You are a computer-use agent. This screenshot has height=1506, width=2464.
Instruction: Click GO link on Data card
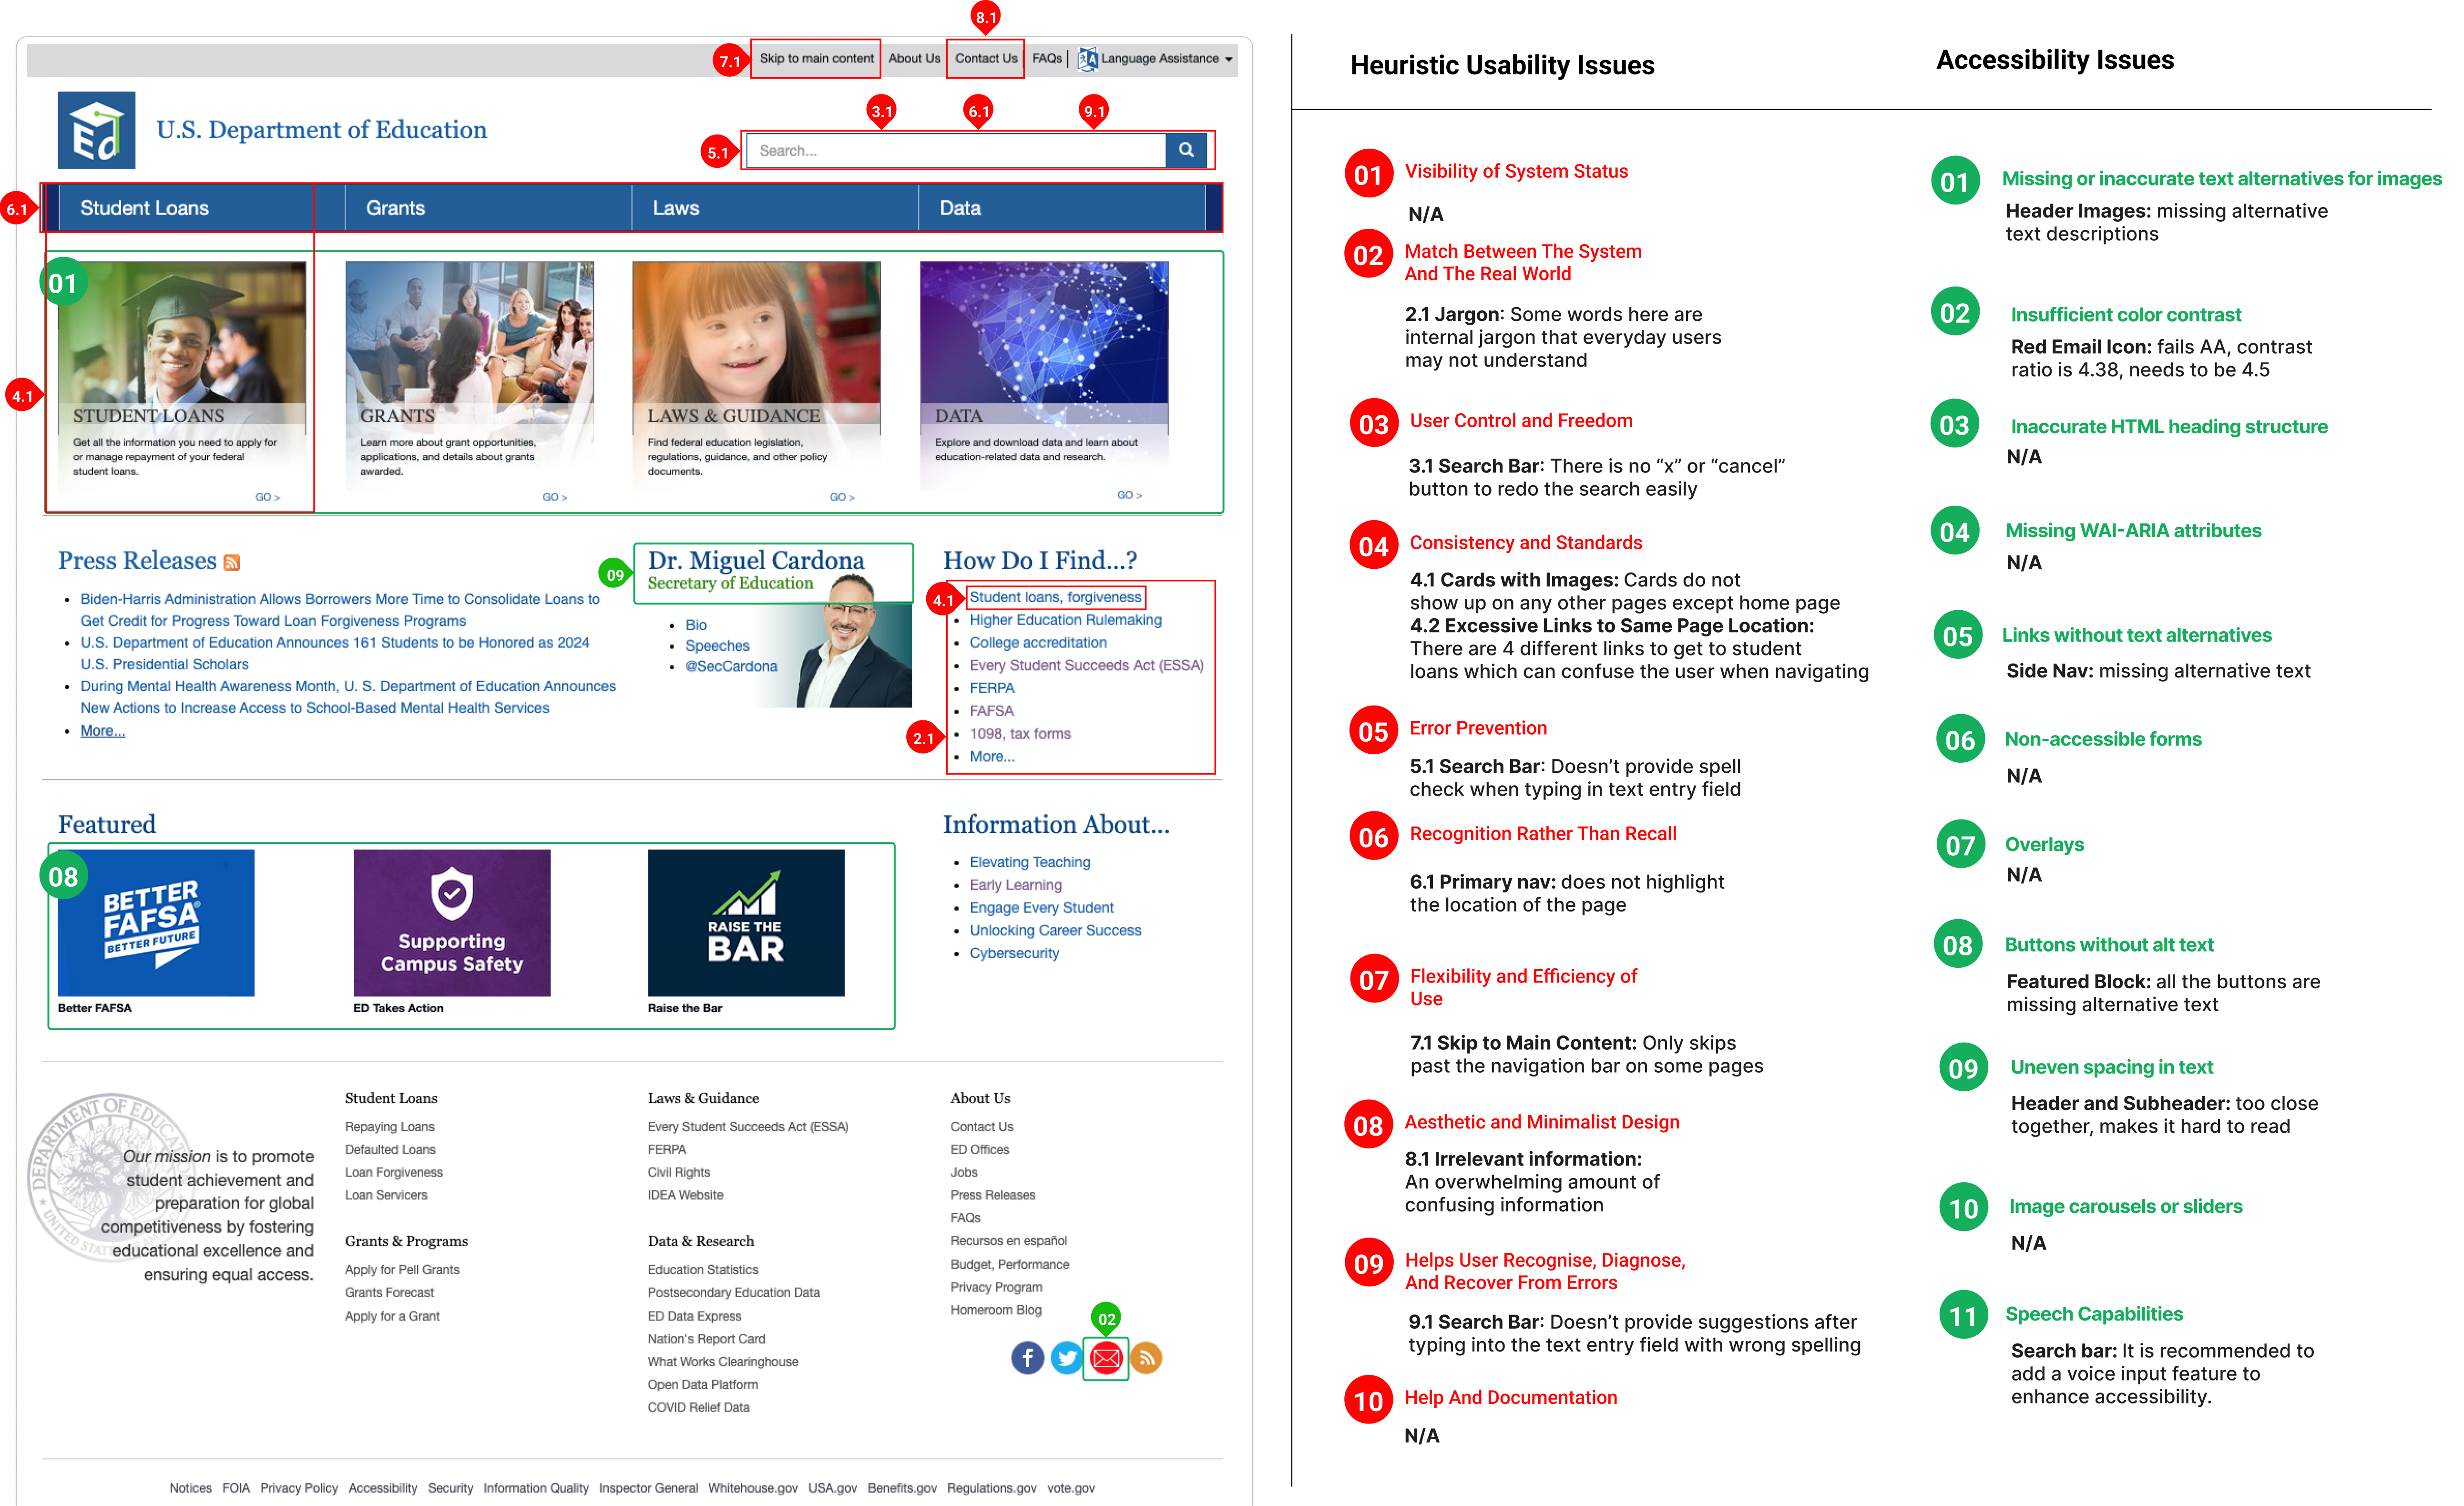[1129, 495]
